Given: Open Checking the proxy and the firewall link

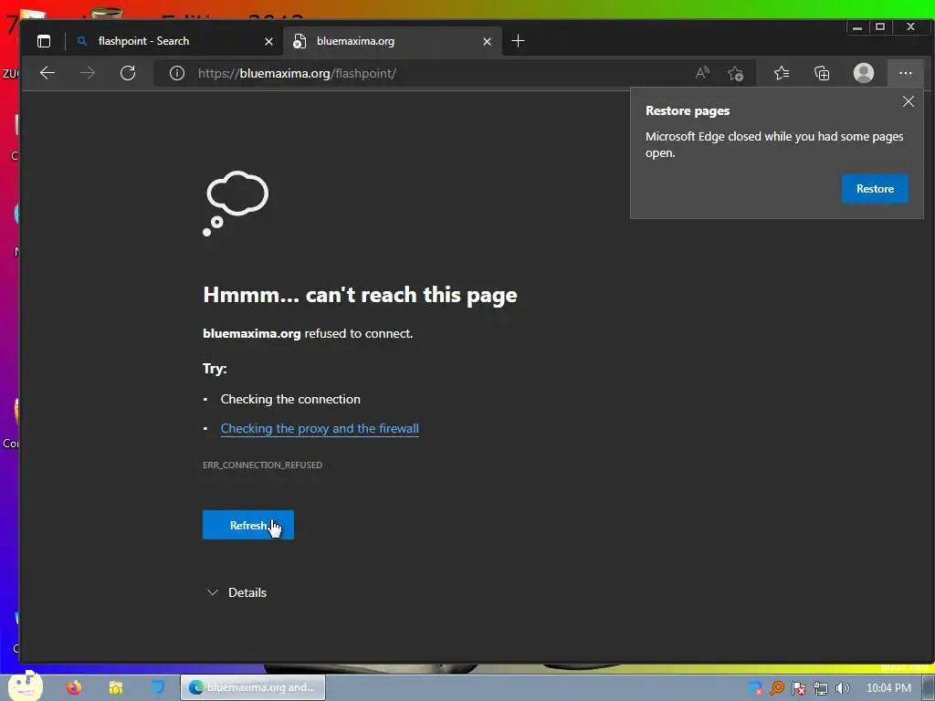Looking at the screenshot, I should pyautogui.click(x=320, y=428).
